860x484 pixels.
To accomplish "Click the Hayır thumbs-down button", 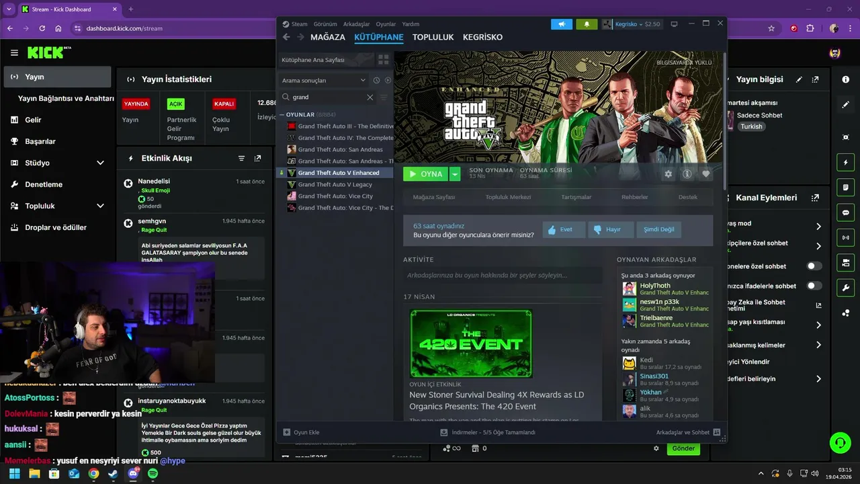I will click(611, 229).
